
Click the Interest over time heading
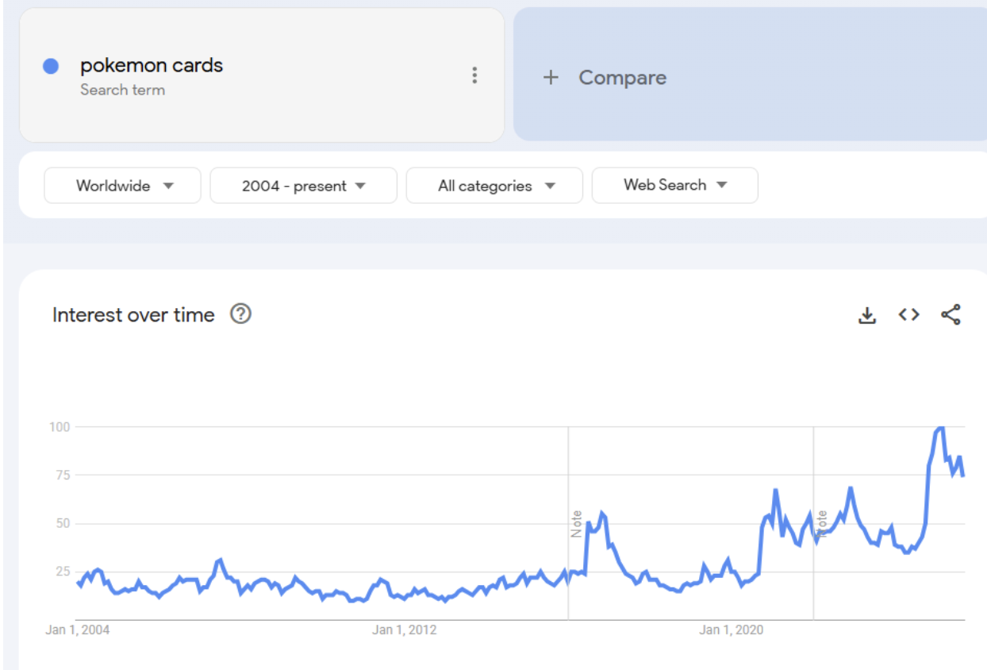click(x=133, y=315)
